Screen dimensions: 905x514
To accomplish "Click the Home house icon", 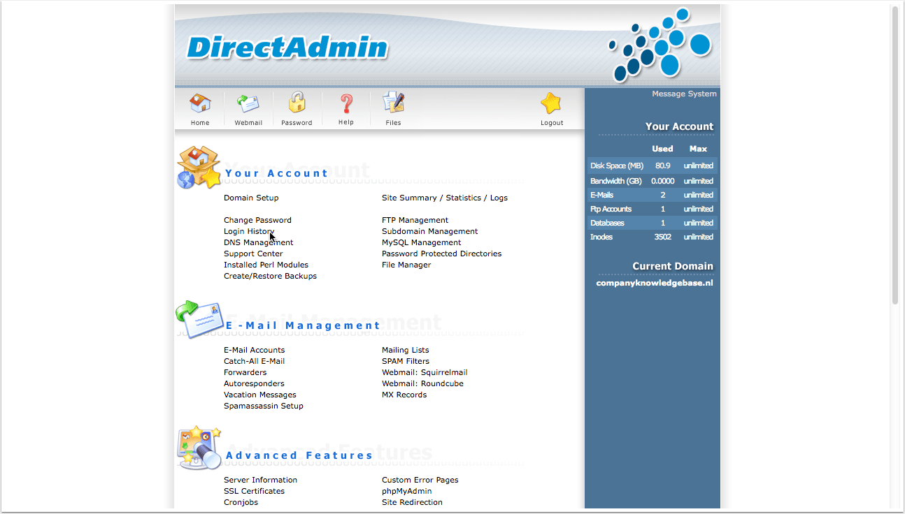I will 200,103.
